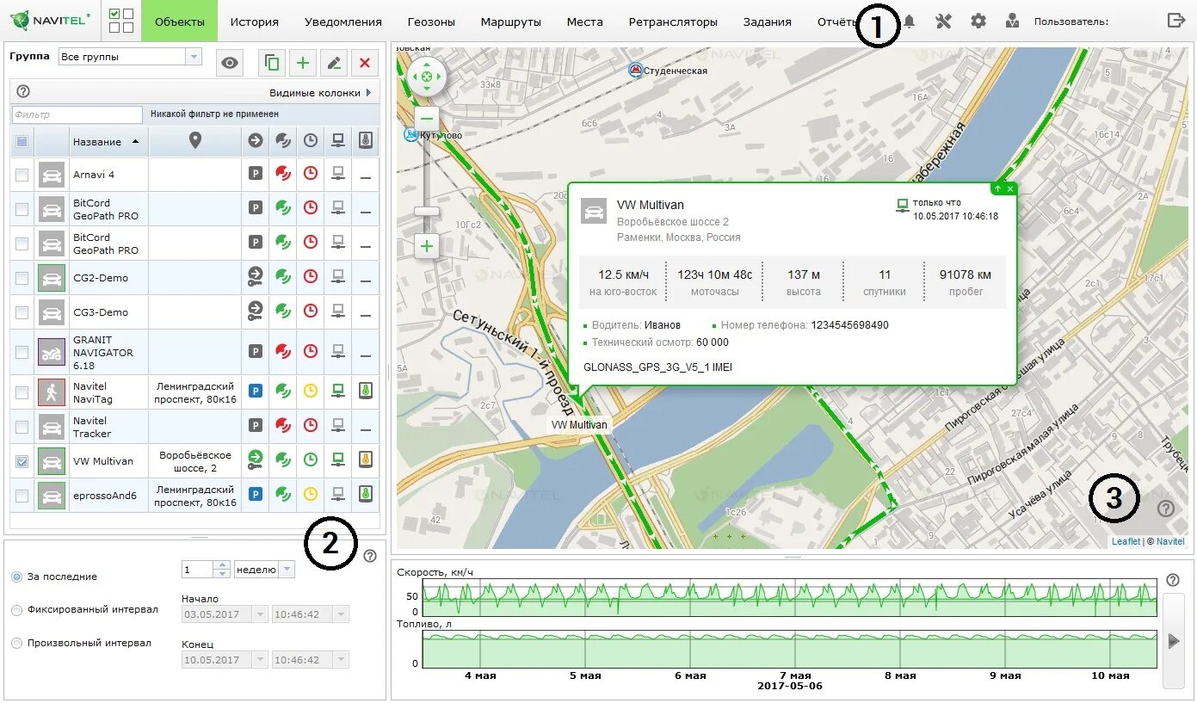Screen dimensions: 1197x703
Task: Click the logout exit icon
Action: [x=1176, y=21]
